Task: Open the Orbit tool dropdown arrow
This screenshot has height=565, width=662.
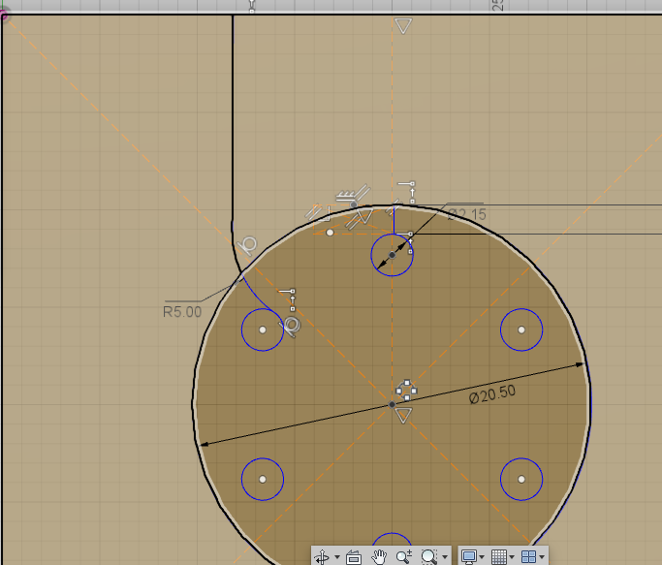Action: [x=337, y=557]
